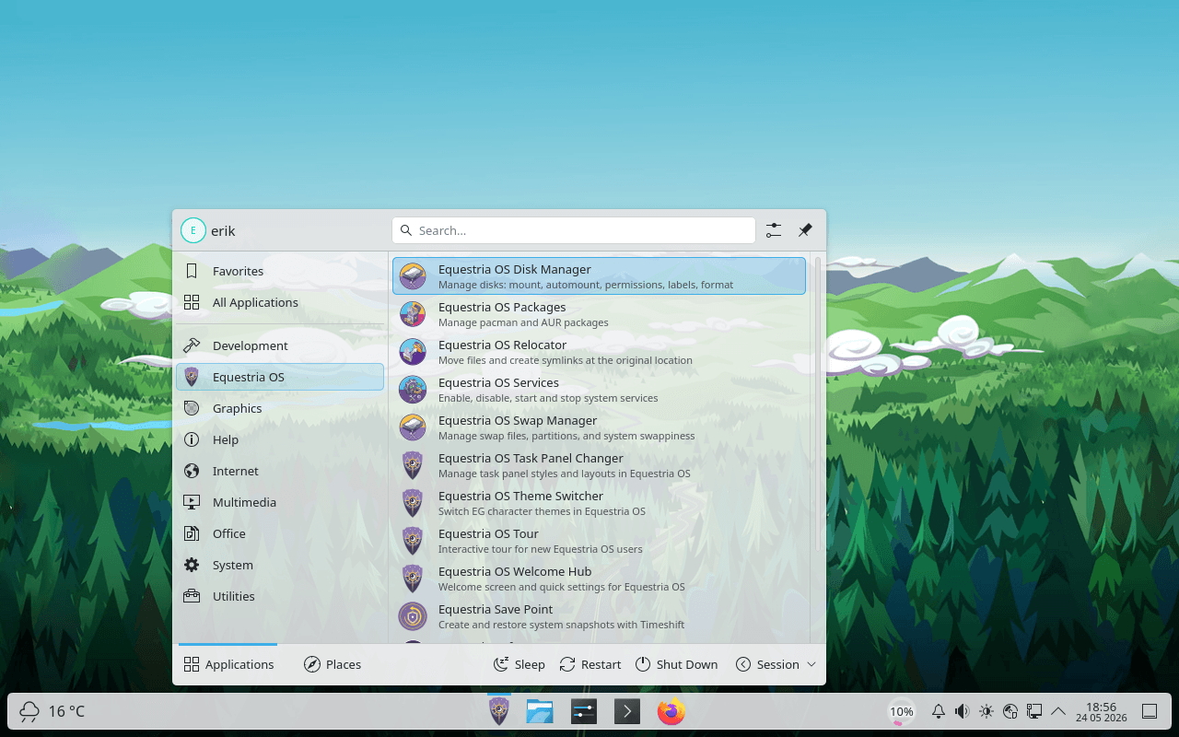1179x737 pixels.
Task: Open the notifications bell in the tray
Action: (939, 711)
